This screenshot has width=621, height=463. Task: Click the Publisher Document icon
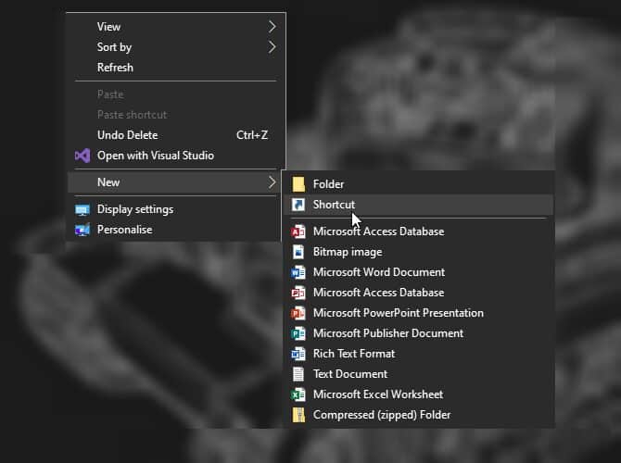(298, 333)
